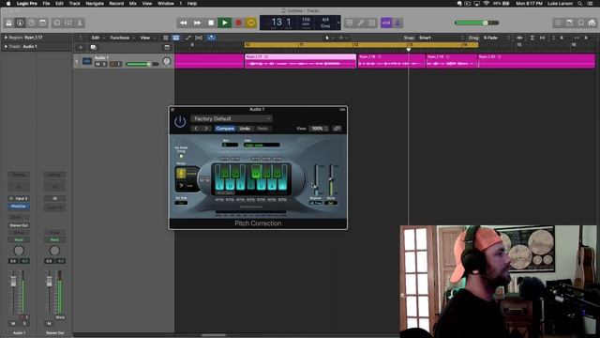Adjust the Audio 1 track volume slider

pyautogui.click(x=142, y=64)
